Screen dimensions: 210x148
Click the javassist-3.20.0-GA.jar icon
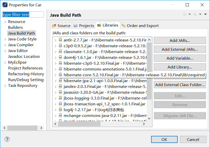pyautogui.click(x=60, y=92)
